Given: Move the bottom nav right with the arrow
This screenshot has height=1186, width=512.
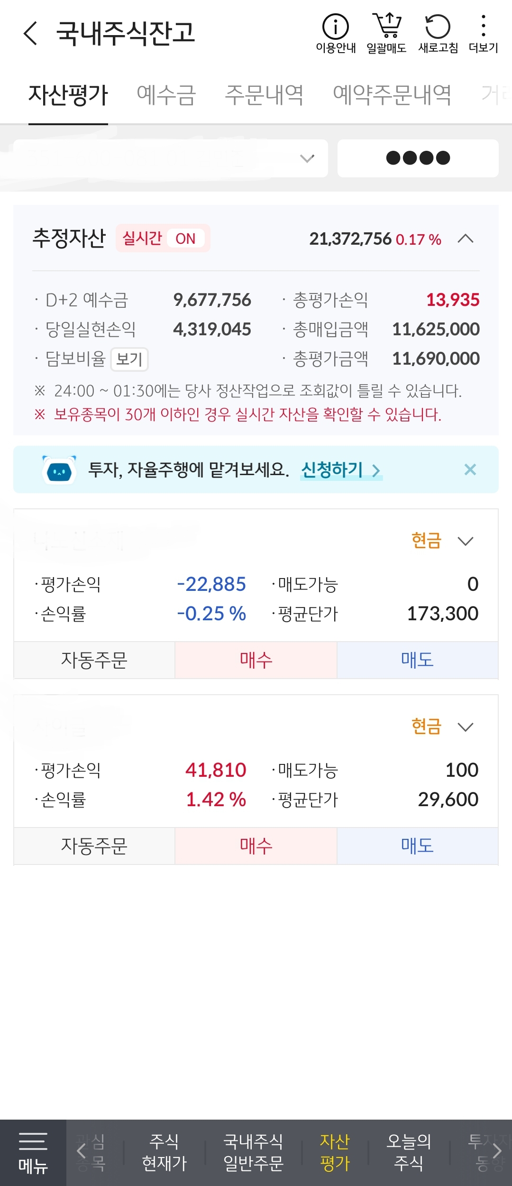Looking at the screenshot, I should click(x=497, y=1151).
